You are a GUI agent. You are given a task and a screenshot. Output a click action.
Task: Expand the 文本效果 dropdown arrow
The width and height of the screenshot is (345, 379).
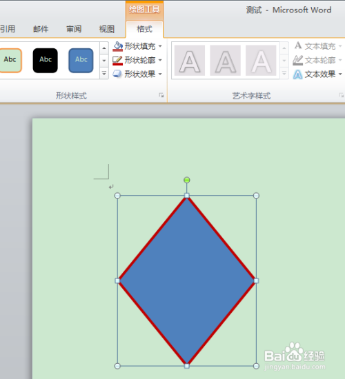(340, 74)
